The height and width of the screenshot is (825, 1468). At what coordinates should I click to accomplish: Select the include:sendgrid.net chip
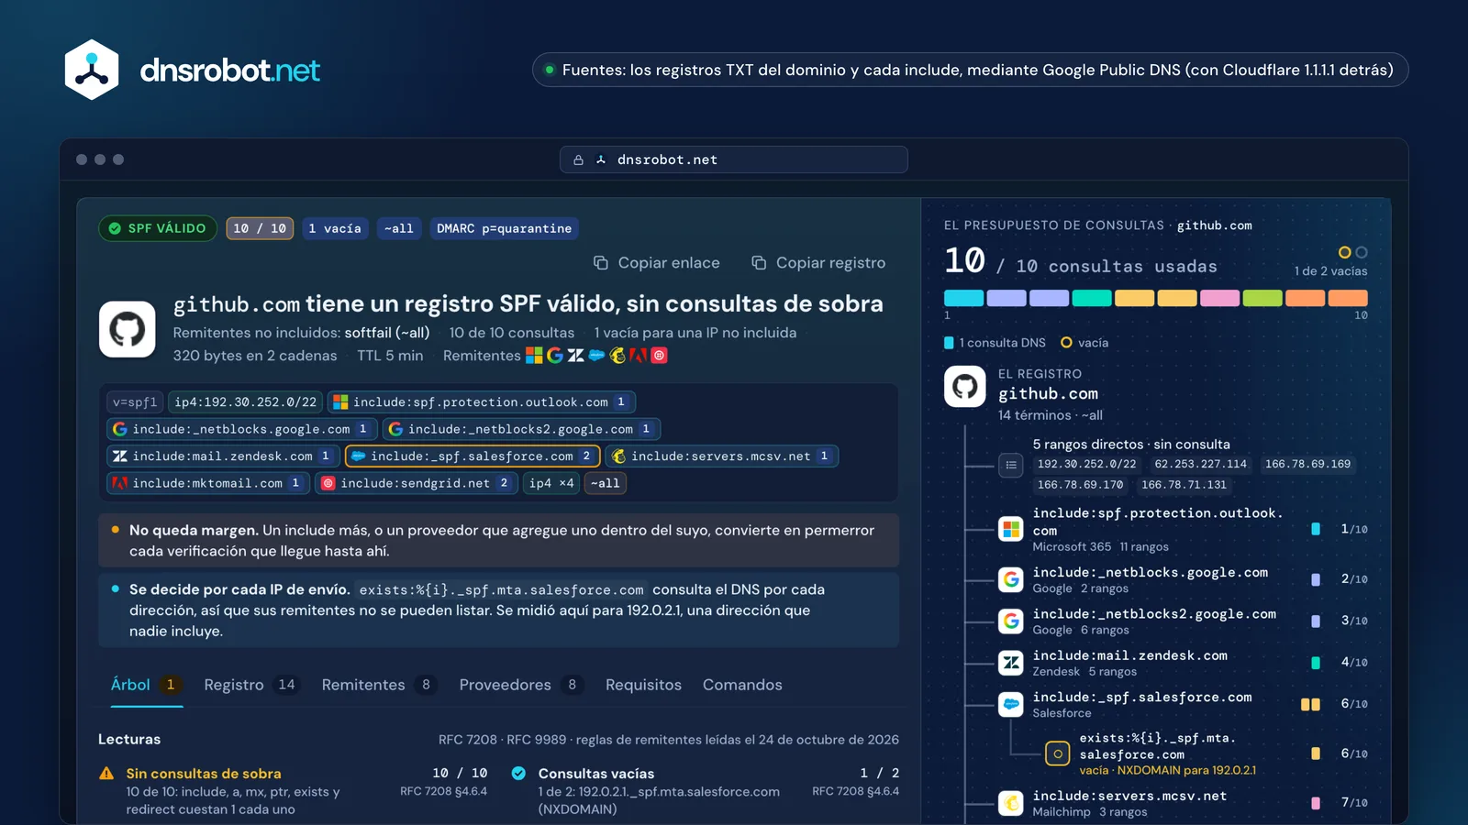pos(417,483)
